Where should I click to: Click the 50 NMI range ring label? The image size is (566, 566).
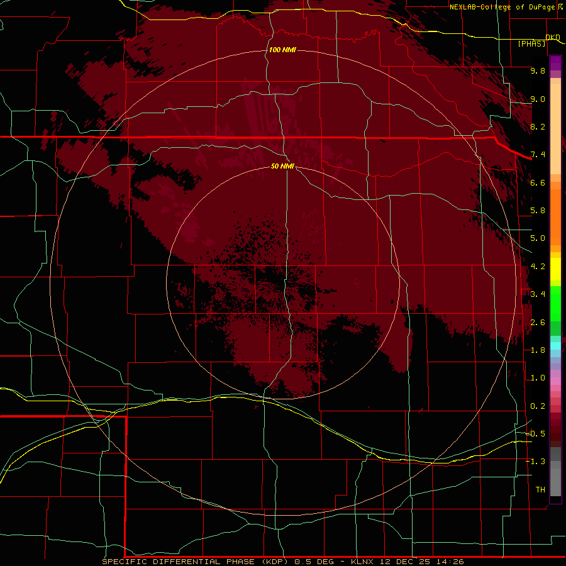[282, 166]
